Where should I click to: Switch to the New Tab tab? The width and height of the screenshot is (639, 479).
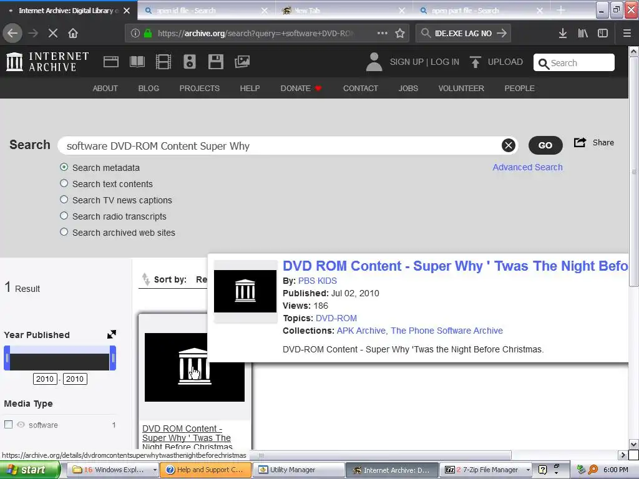coord(344,11)
